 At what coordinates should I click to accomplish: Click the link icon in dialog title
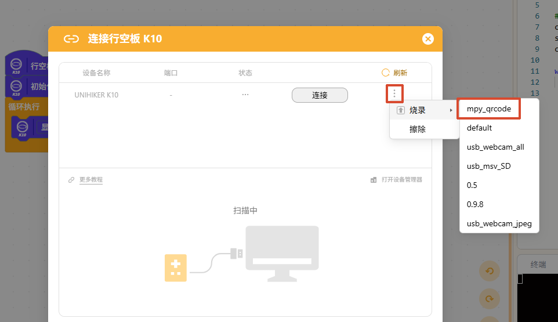coord(71,39)
